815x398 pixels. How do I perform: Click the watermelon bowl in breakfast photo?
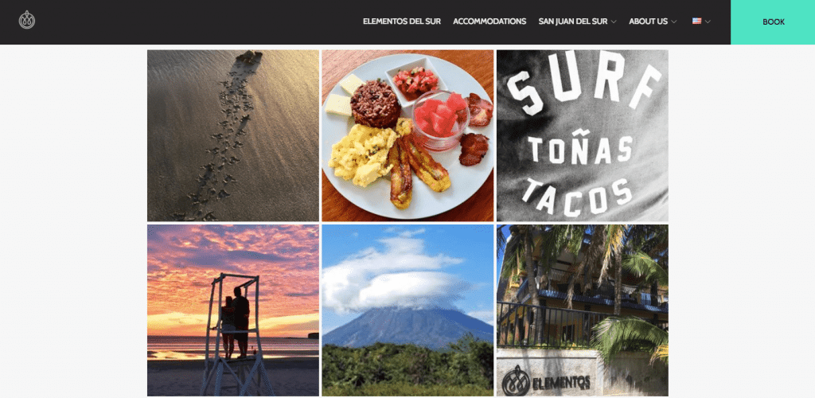click(x=440, y=119)
